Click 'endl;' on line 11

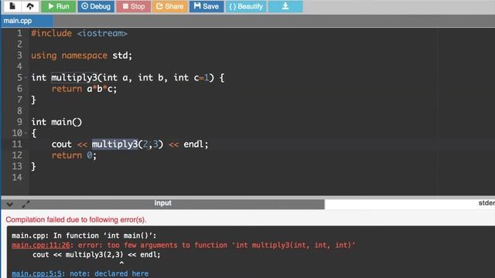tap(196, 144)
